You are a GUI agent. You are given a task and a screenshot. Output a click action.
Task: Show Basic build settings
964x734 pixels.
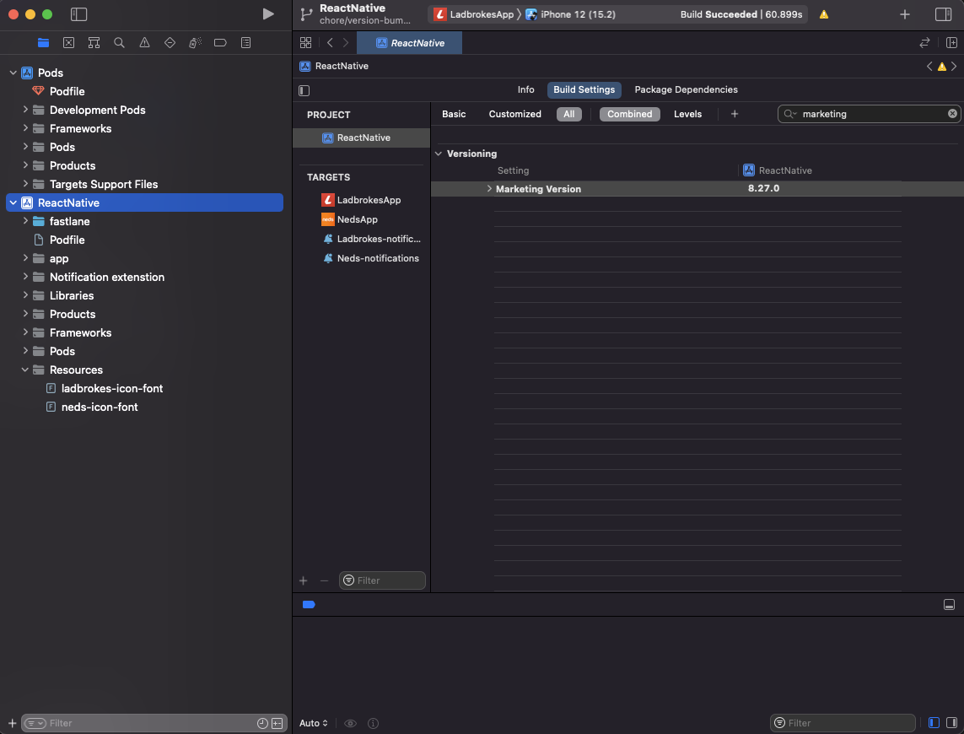[454, 114]
